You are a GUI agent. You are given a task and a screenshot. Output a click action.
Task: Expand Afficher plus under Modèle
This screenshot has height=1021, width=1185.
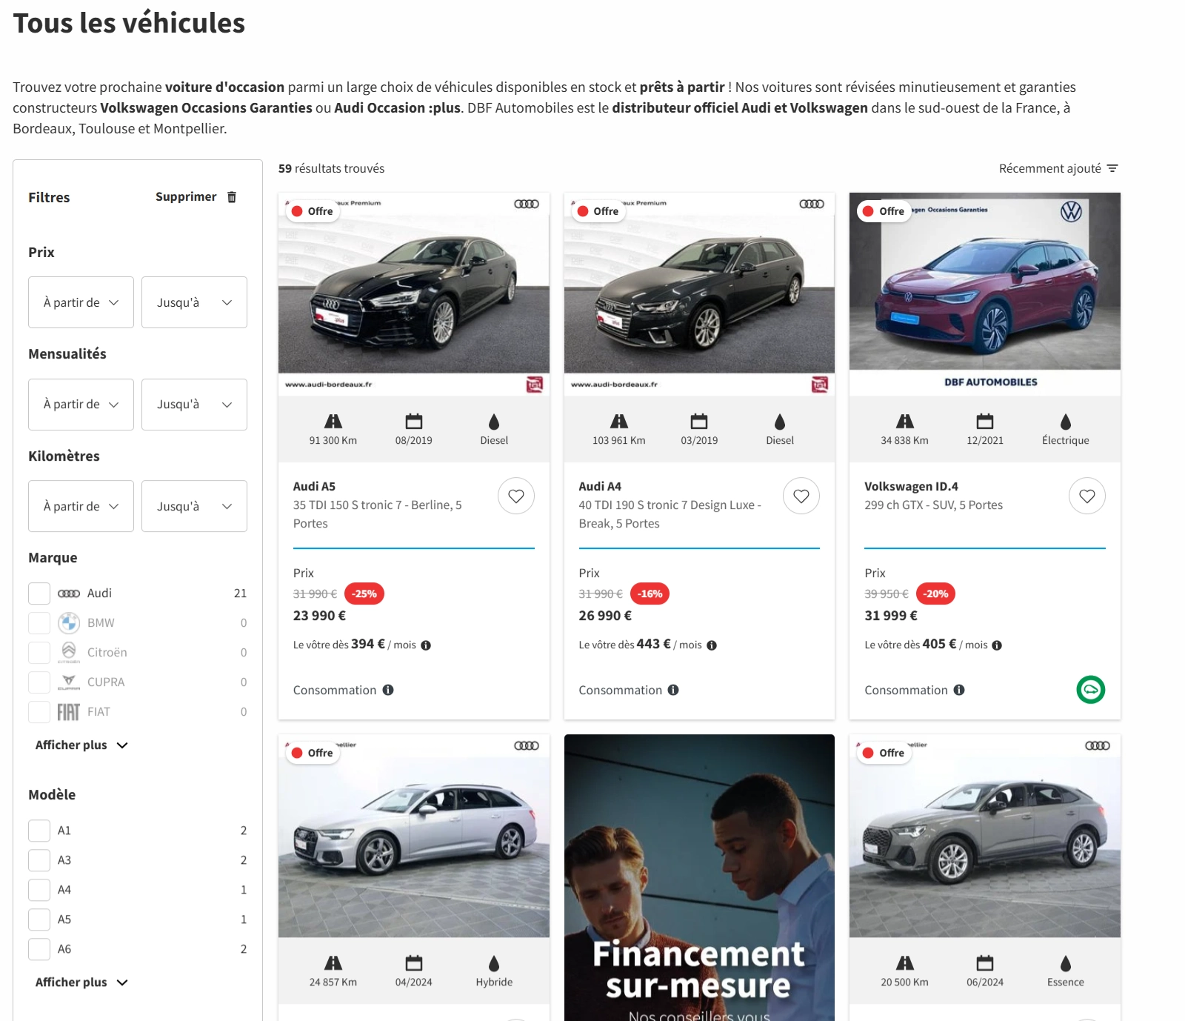[81, 982]
